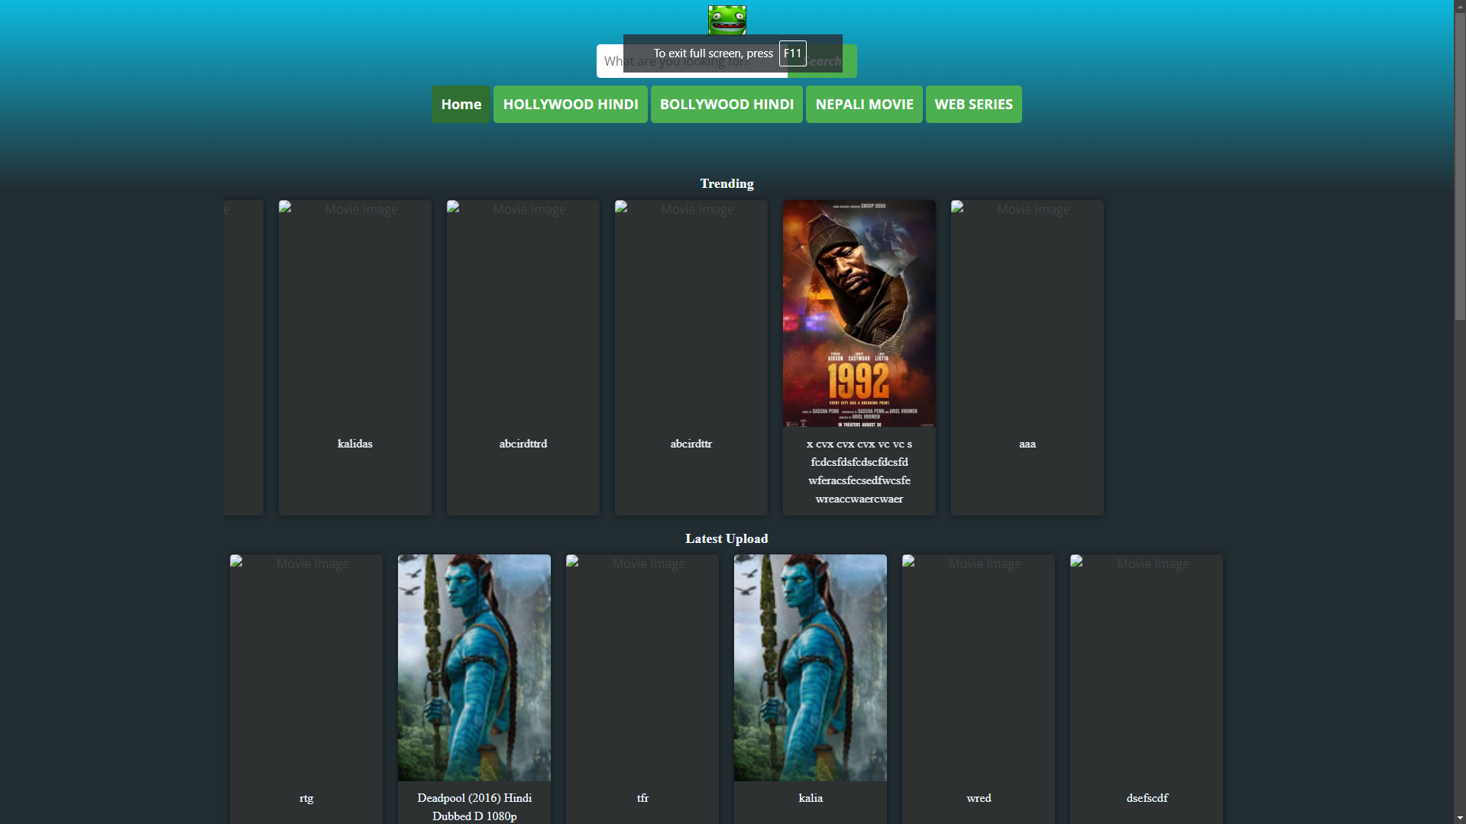
Task: Open the HOLLYWOOD HINDI category
Action: (570, 105)
